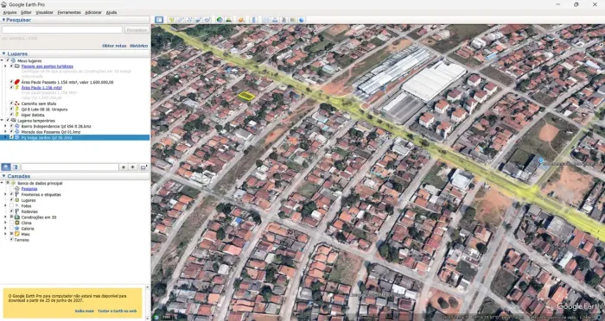Add a new placemark pin
The image size is (605, 321).
click(172, 20)
